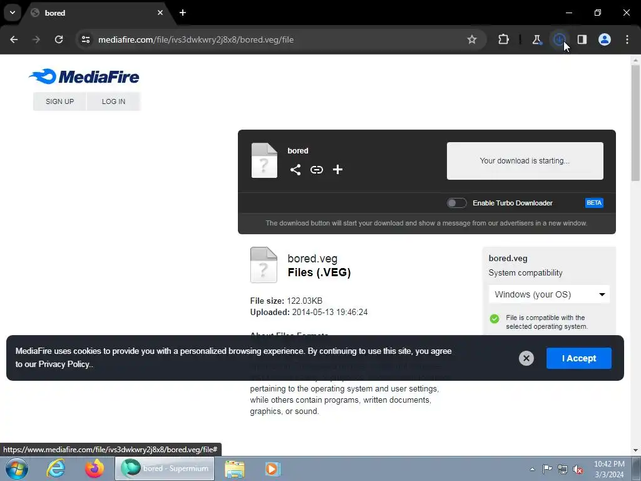Open Windows Media Player taskbar icon
Viewport: 641px width, 481px height.
pyautogui.click(x=272, y=468)
